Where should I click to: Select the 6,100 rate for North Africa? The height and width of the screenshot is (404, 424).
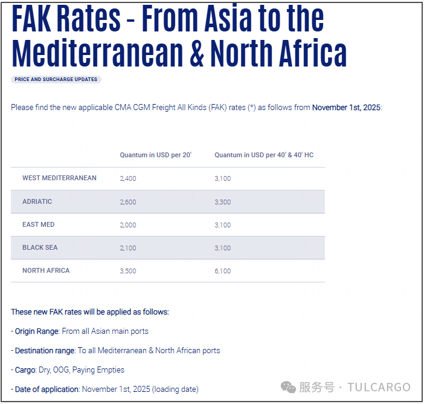coord(222,271)
